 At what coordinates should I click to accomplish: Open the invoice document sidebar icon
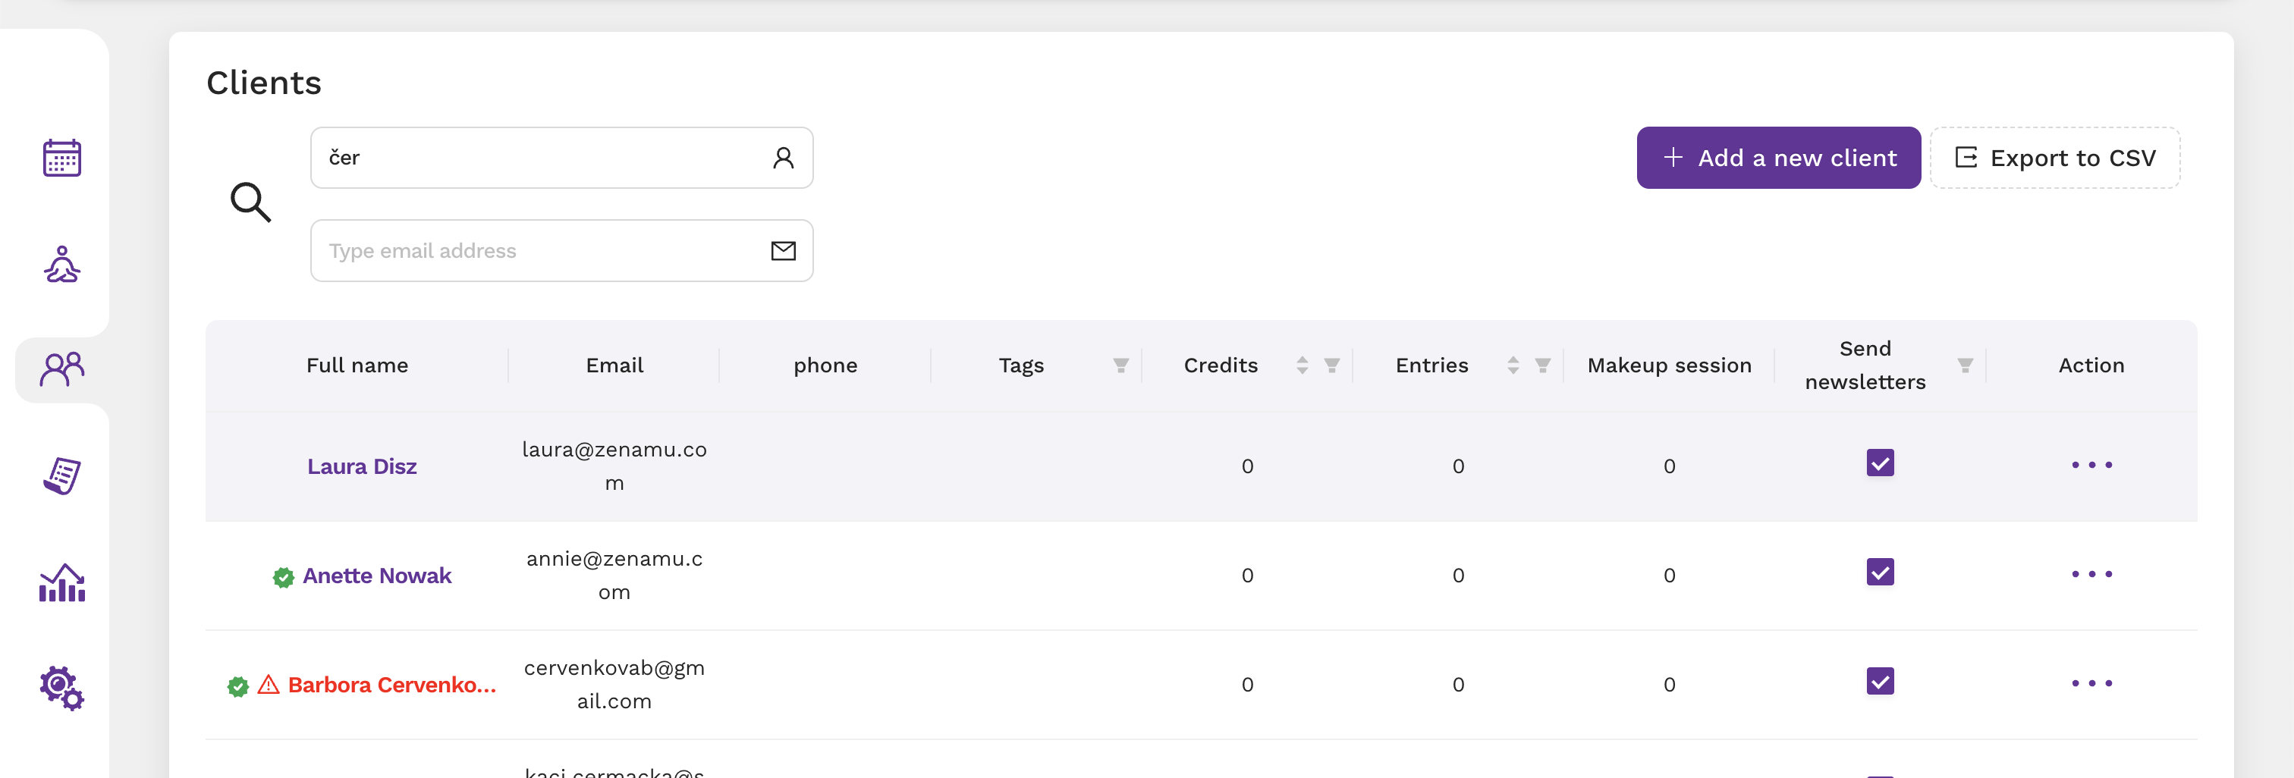[62, 475]
